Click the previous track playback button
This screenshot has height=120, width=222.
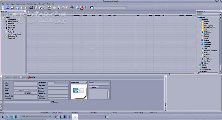click(3, 117)
